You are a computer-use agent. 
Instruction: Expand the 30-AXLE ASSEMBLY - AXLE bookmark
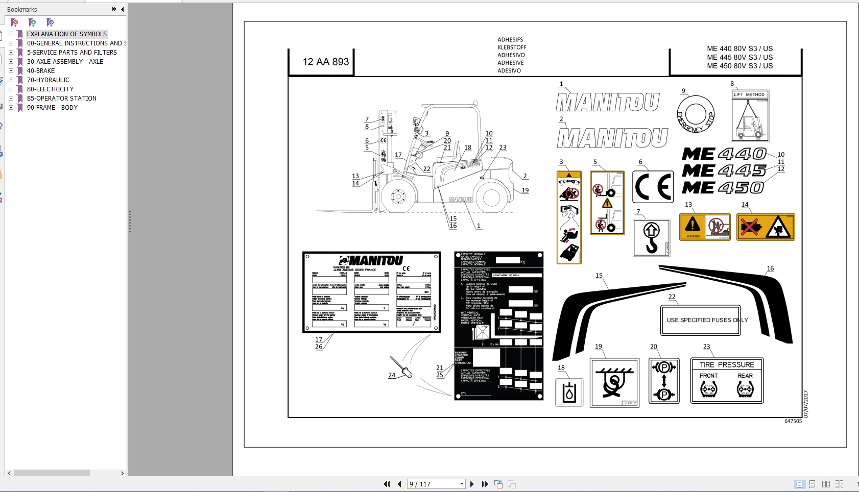[x=11, y=62]
